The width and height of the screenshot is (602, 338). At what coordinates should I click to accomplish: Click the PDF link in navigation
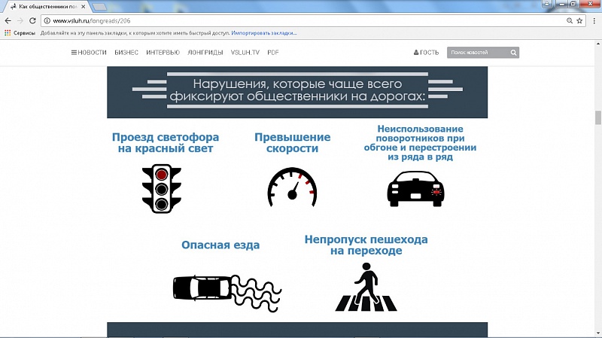(x=273, y=53)
